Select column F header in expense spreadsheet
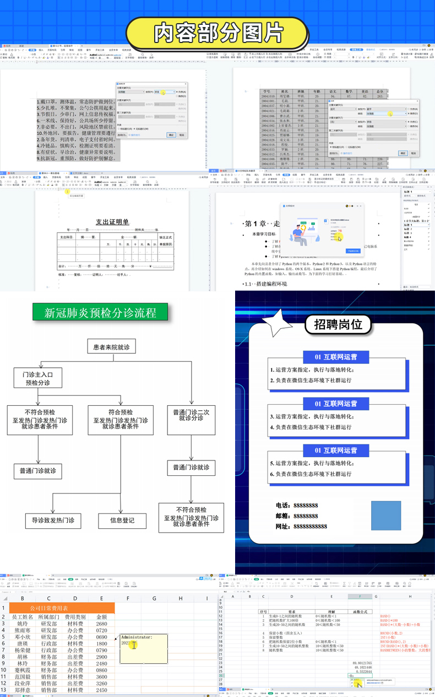Image resolution: width=435 pixels, height=697 pixels. [128, 598]
